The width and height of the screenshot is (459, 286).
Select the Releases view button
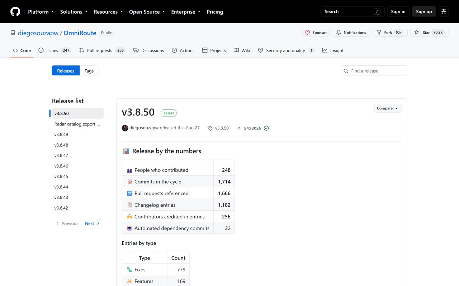[x=66, y=71]
